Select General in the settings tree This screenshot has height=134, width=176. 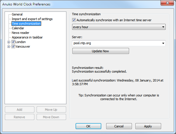17,14
